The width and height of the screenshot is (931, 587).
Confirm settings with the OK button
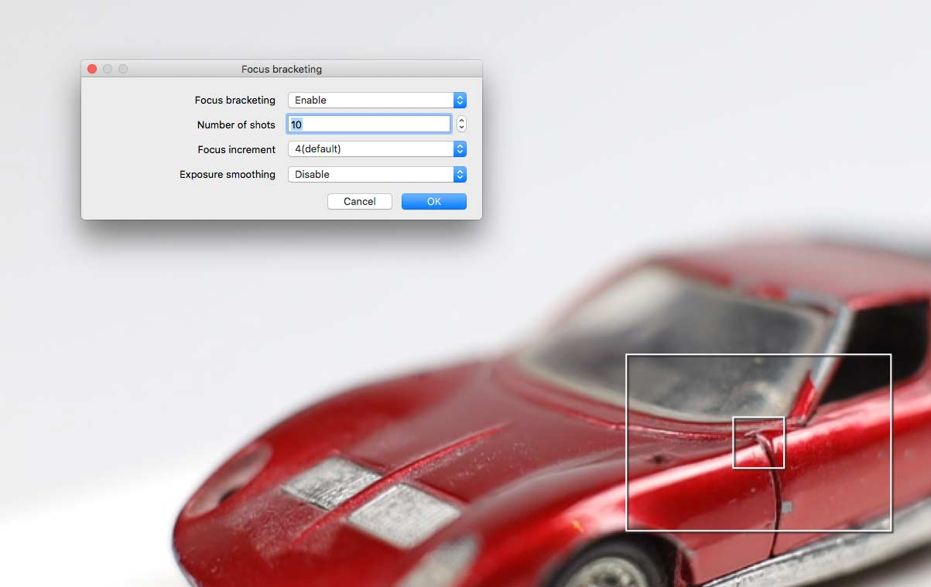pos(434,201)
